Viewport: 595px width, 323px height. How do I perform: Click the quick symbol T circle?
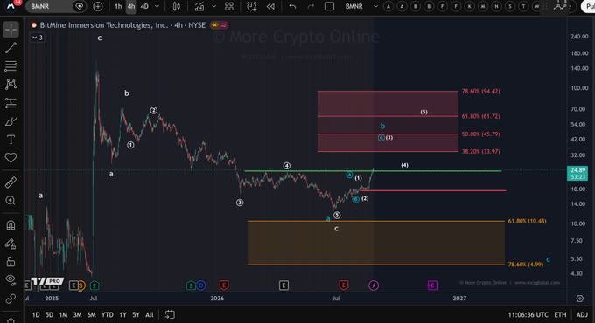(523, 6)
